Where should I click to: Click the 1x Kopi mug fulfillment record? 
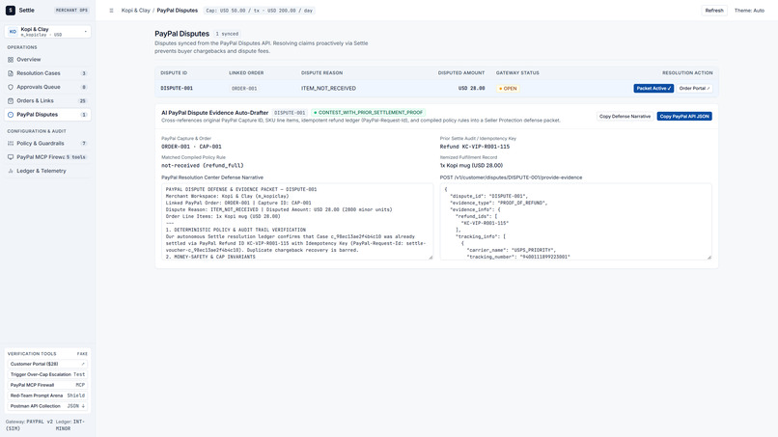click(471, 166)
